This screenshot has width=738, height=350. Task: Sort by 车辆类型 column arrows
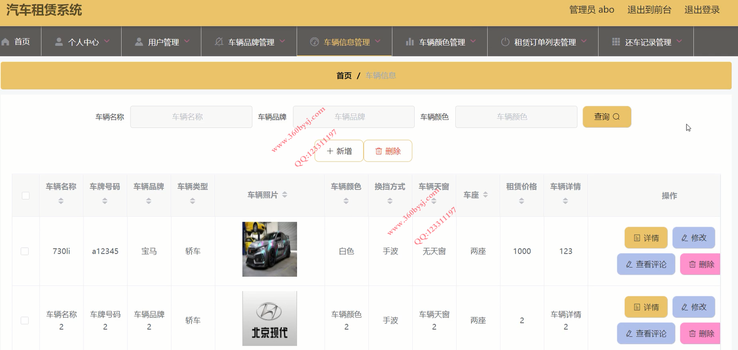coord(192,201)
